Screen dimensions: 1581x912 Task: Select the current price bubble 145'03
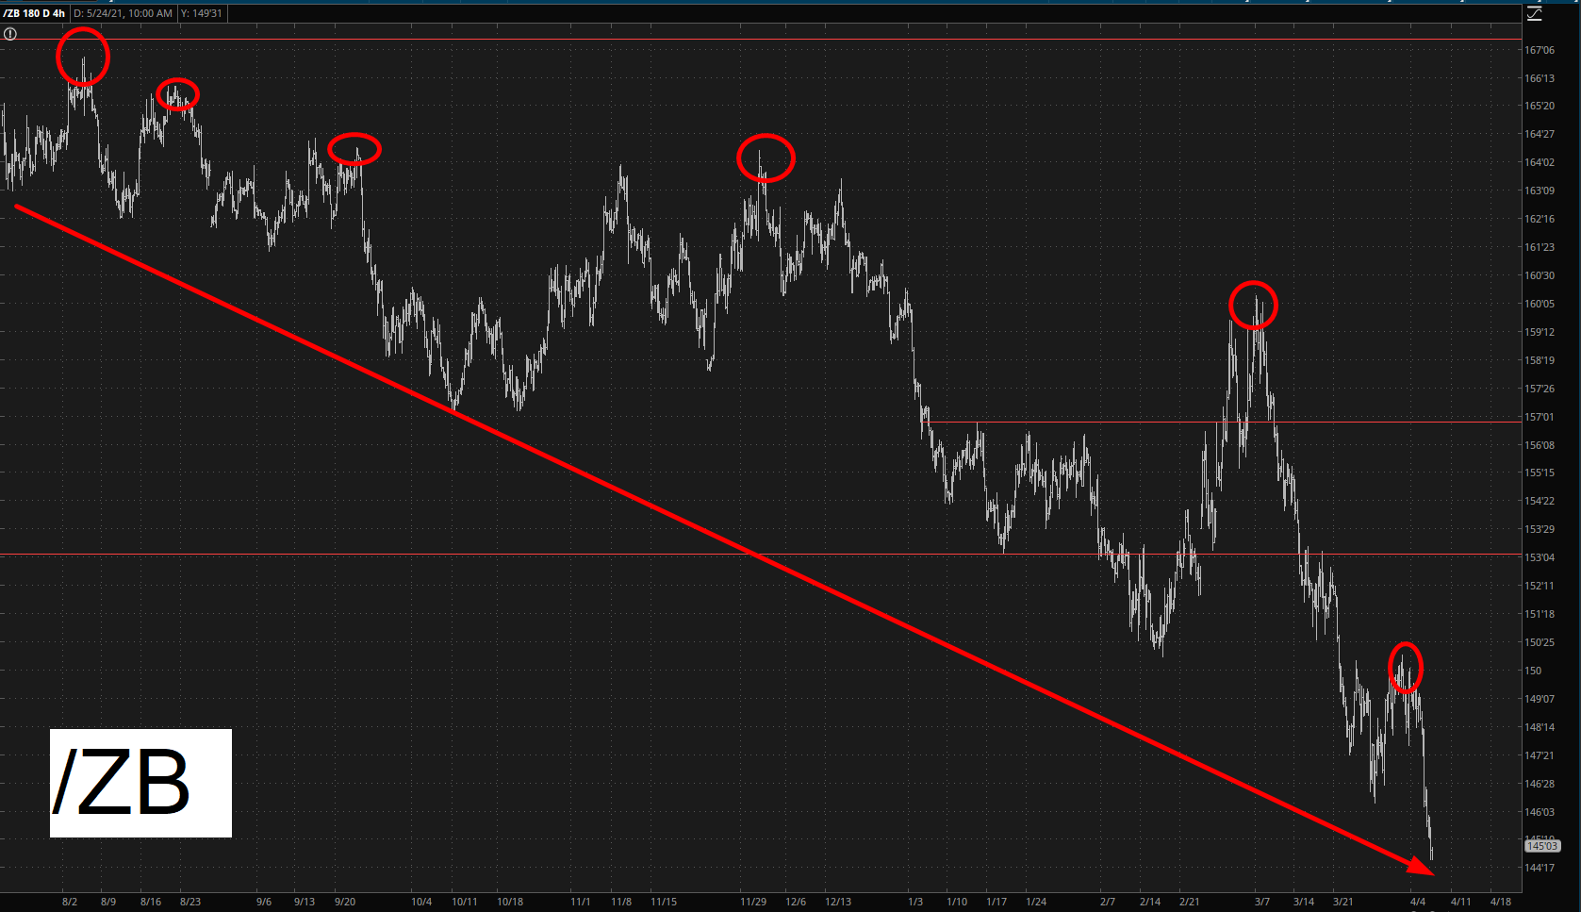(x=1541, y=846)
